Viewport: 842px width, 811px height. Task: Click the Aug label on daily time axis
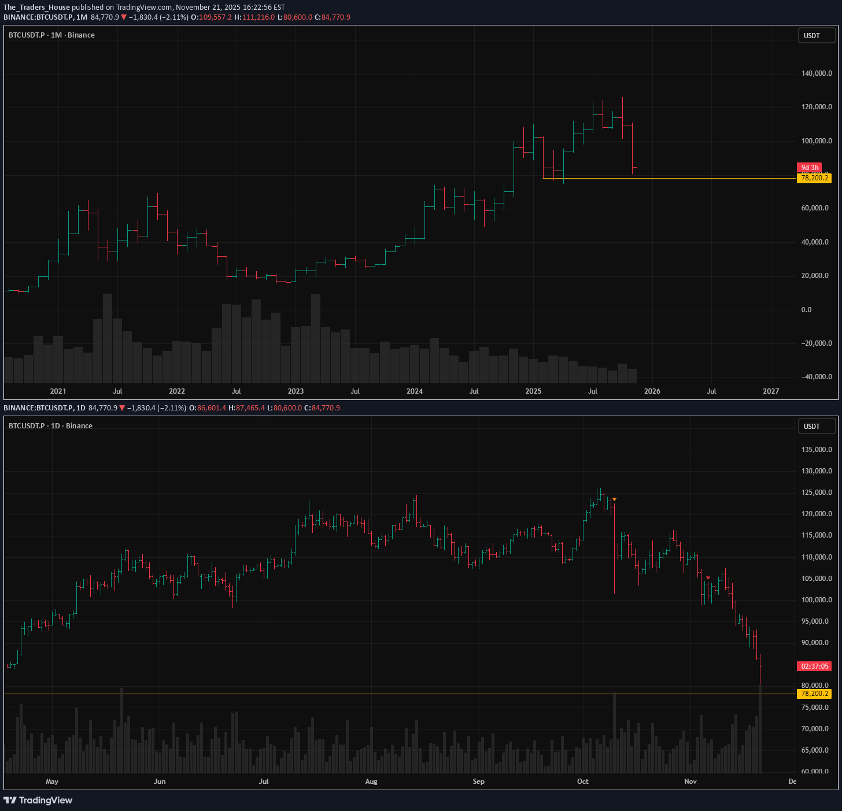(371, 782)
